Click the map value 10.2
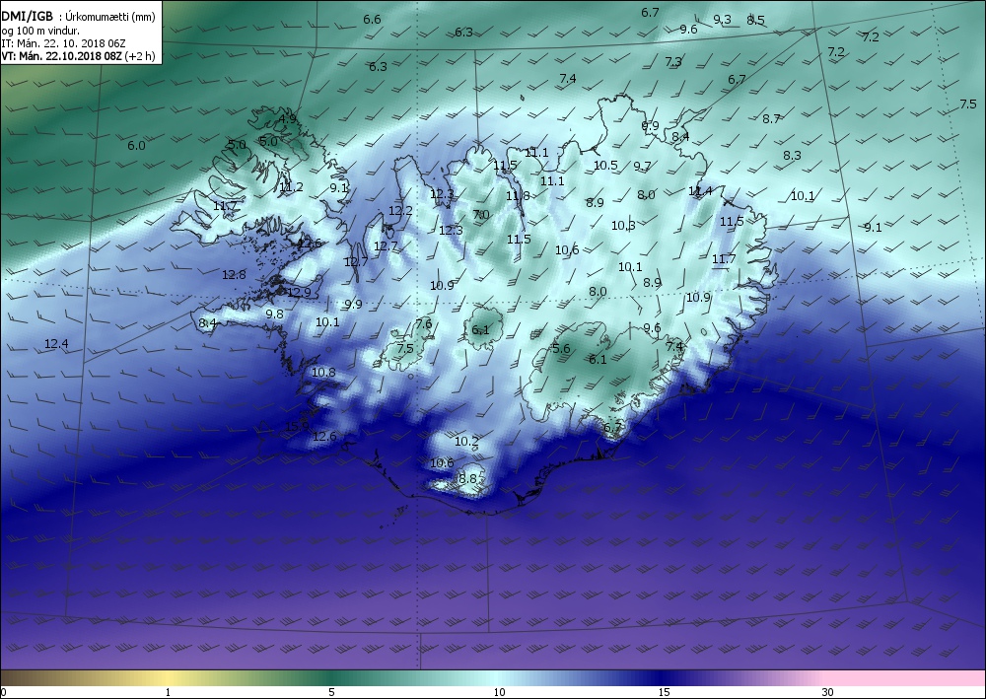 (x=466, y=442)
